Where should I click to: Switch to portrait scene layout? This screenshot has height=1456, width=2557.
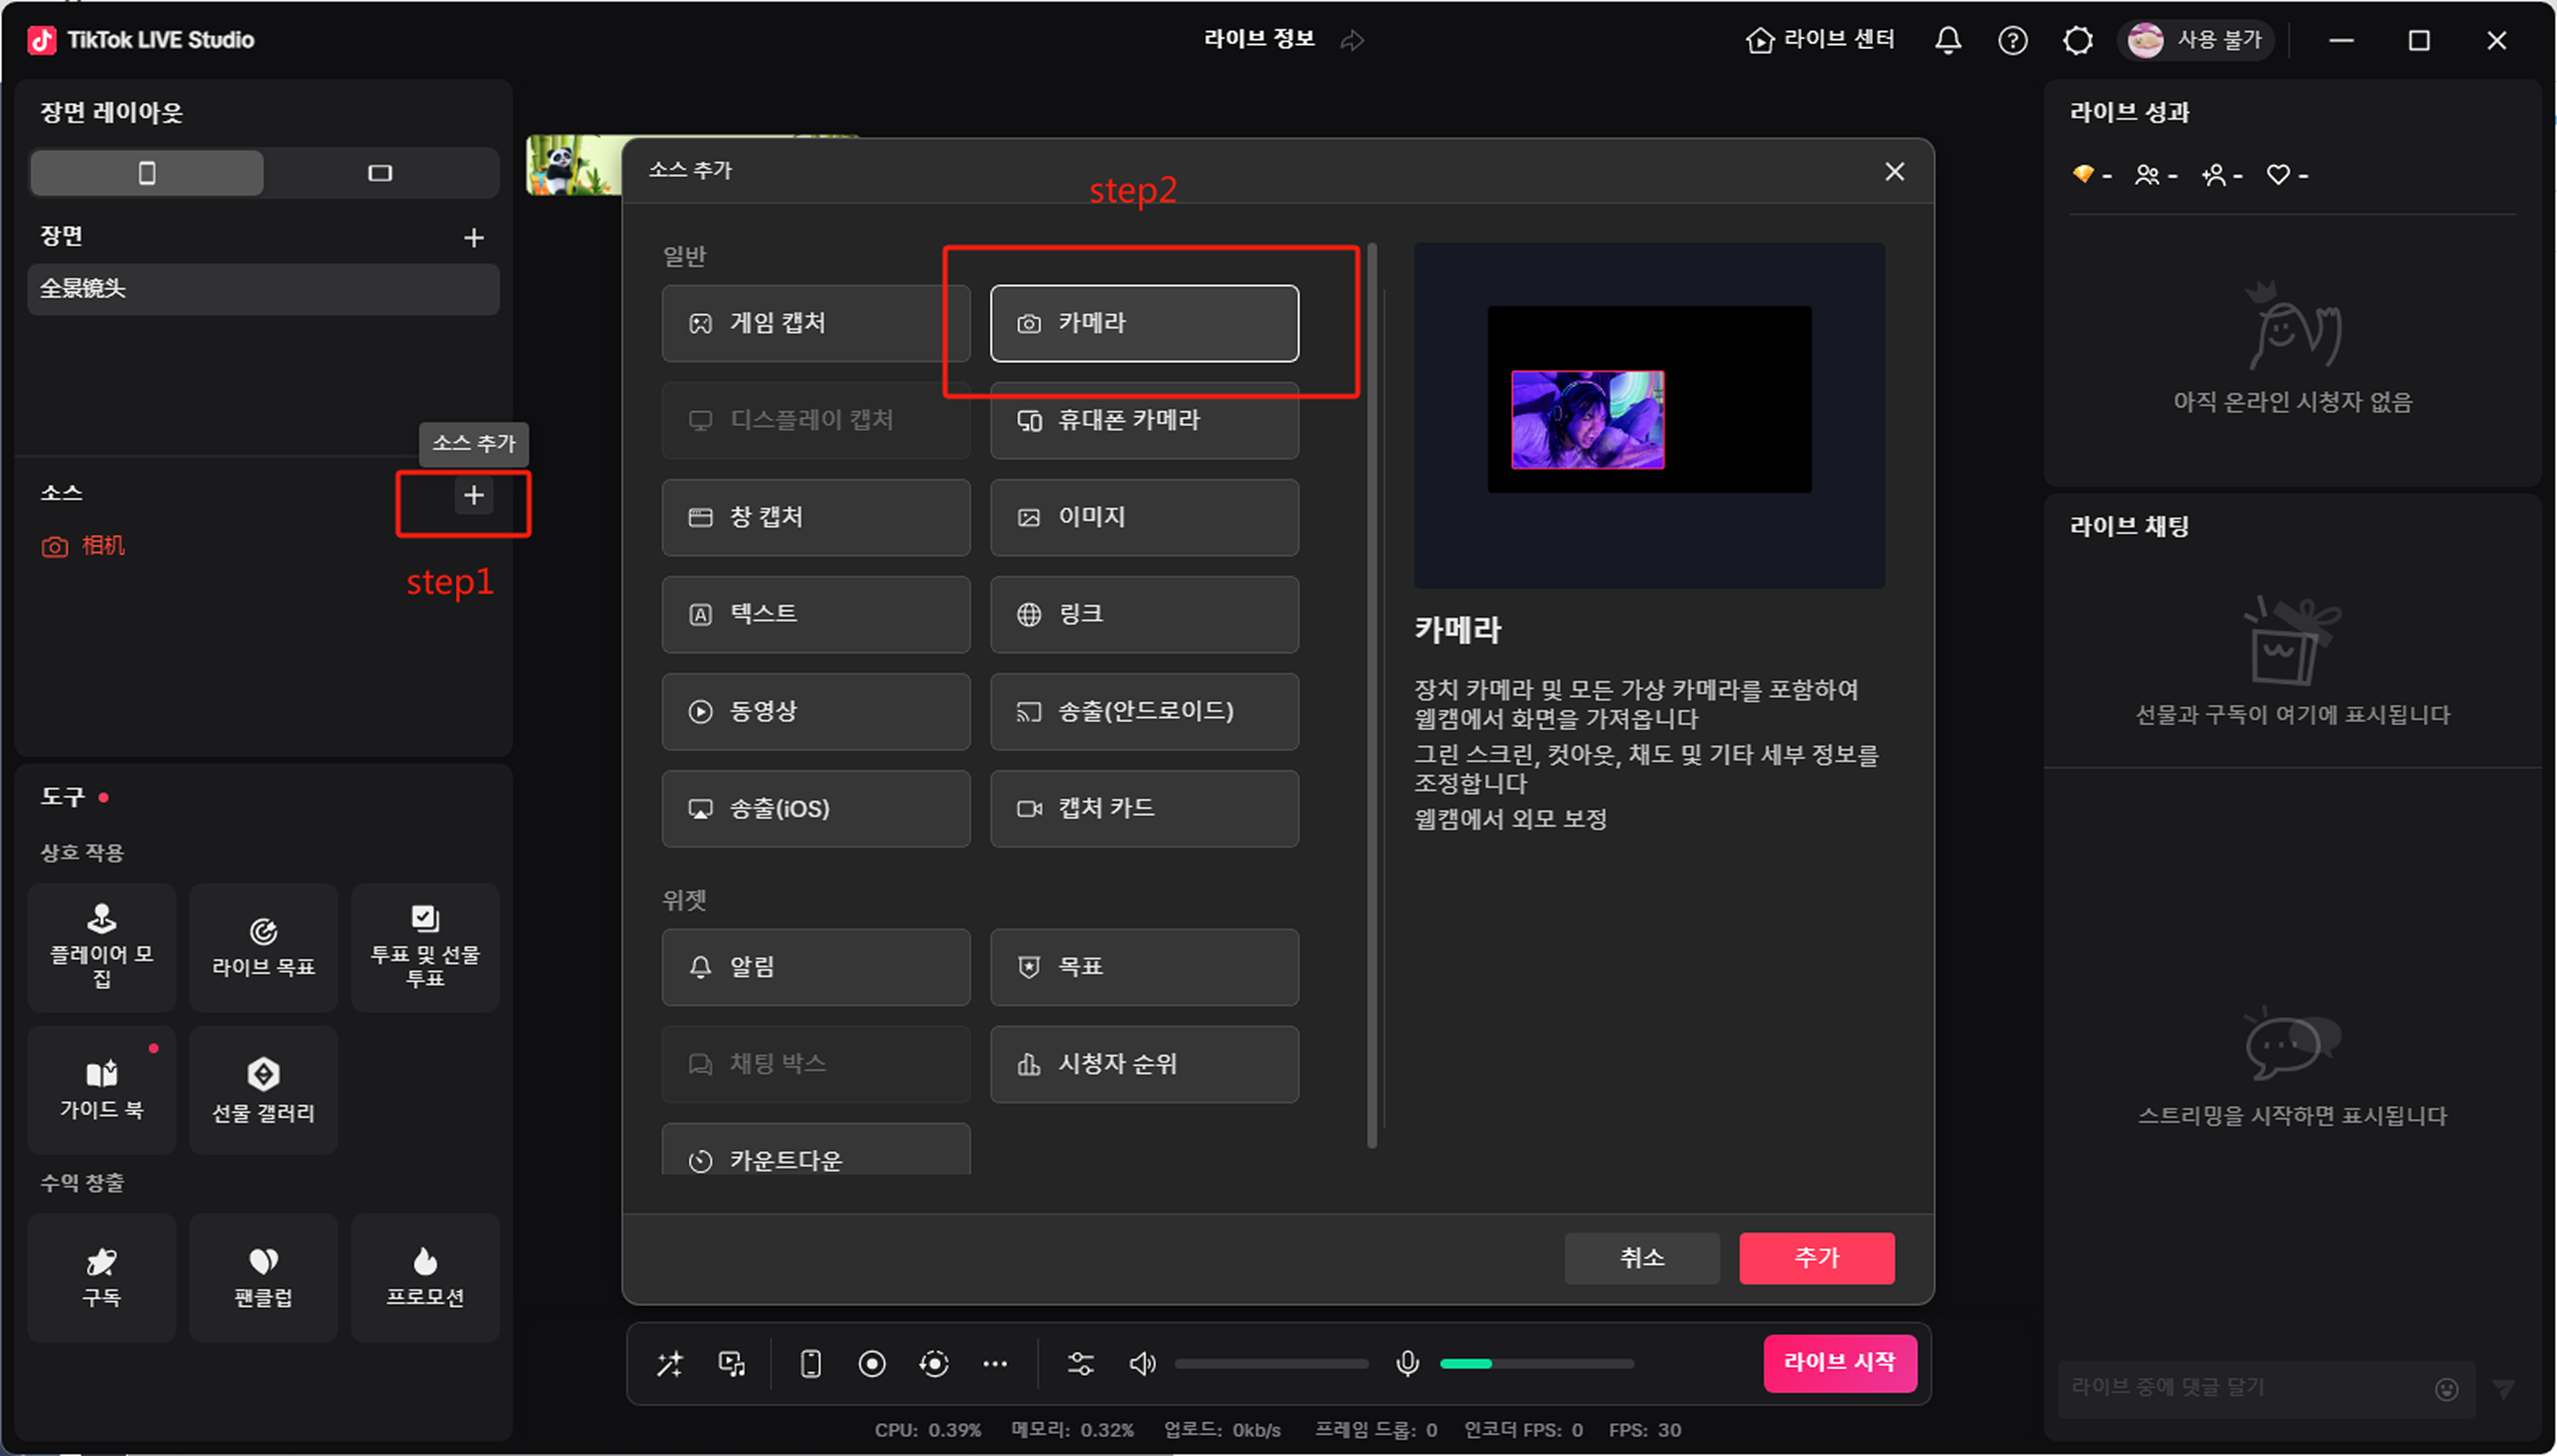147,173
